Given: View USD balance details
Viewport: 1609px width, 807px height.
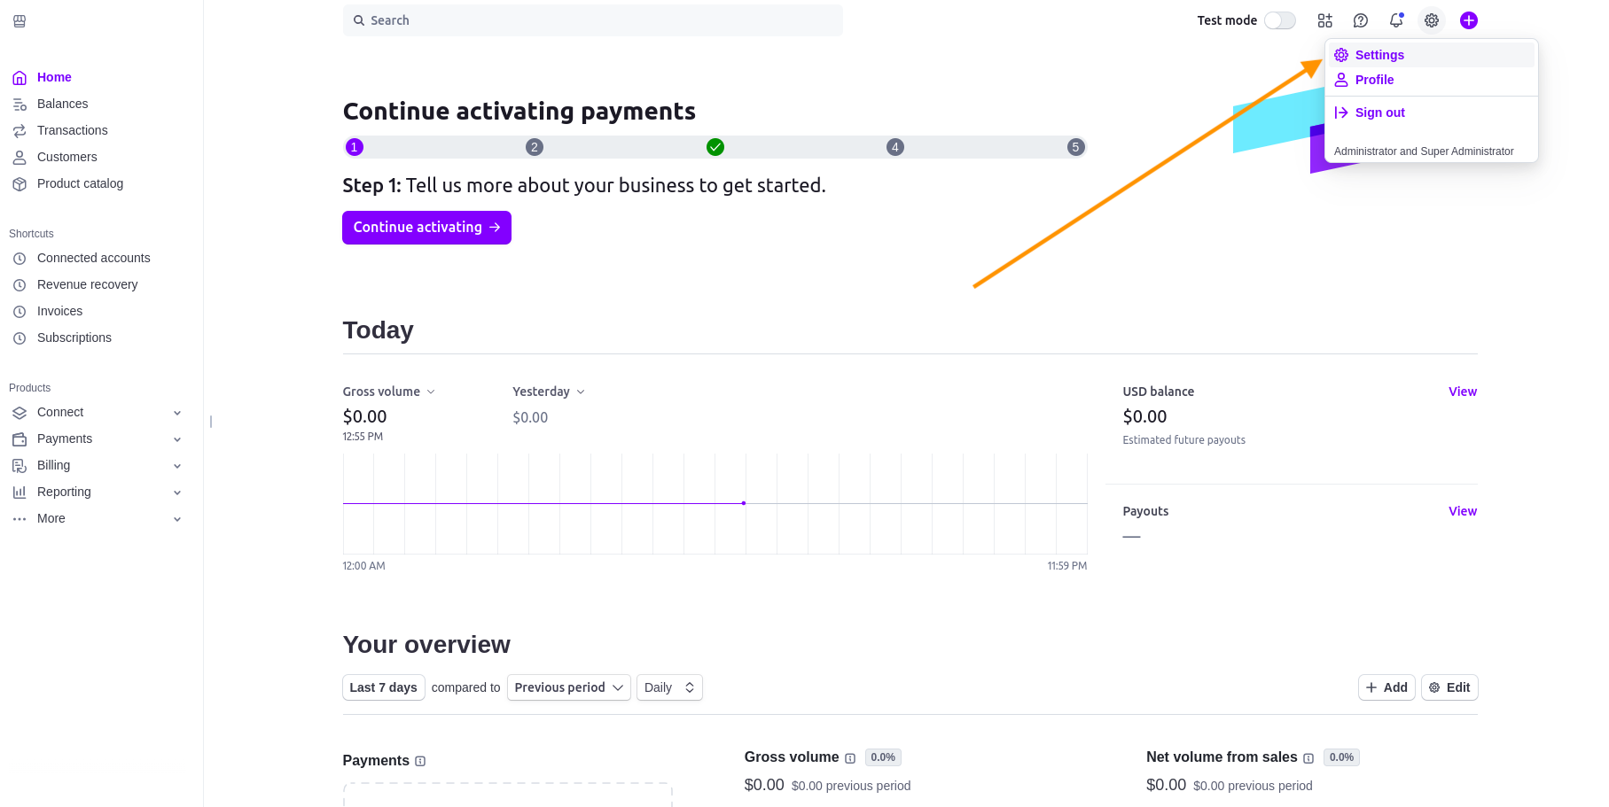Looking at the screenshot, I should [x=1463, y=392].
